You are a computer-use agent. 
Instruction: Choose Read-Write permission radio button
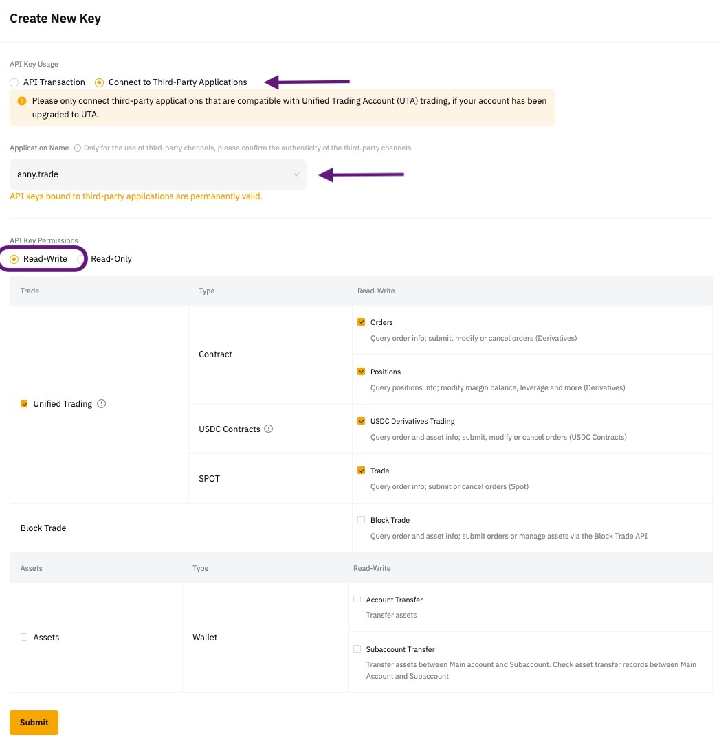click(14, 259)
